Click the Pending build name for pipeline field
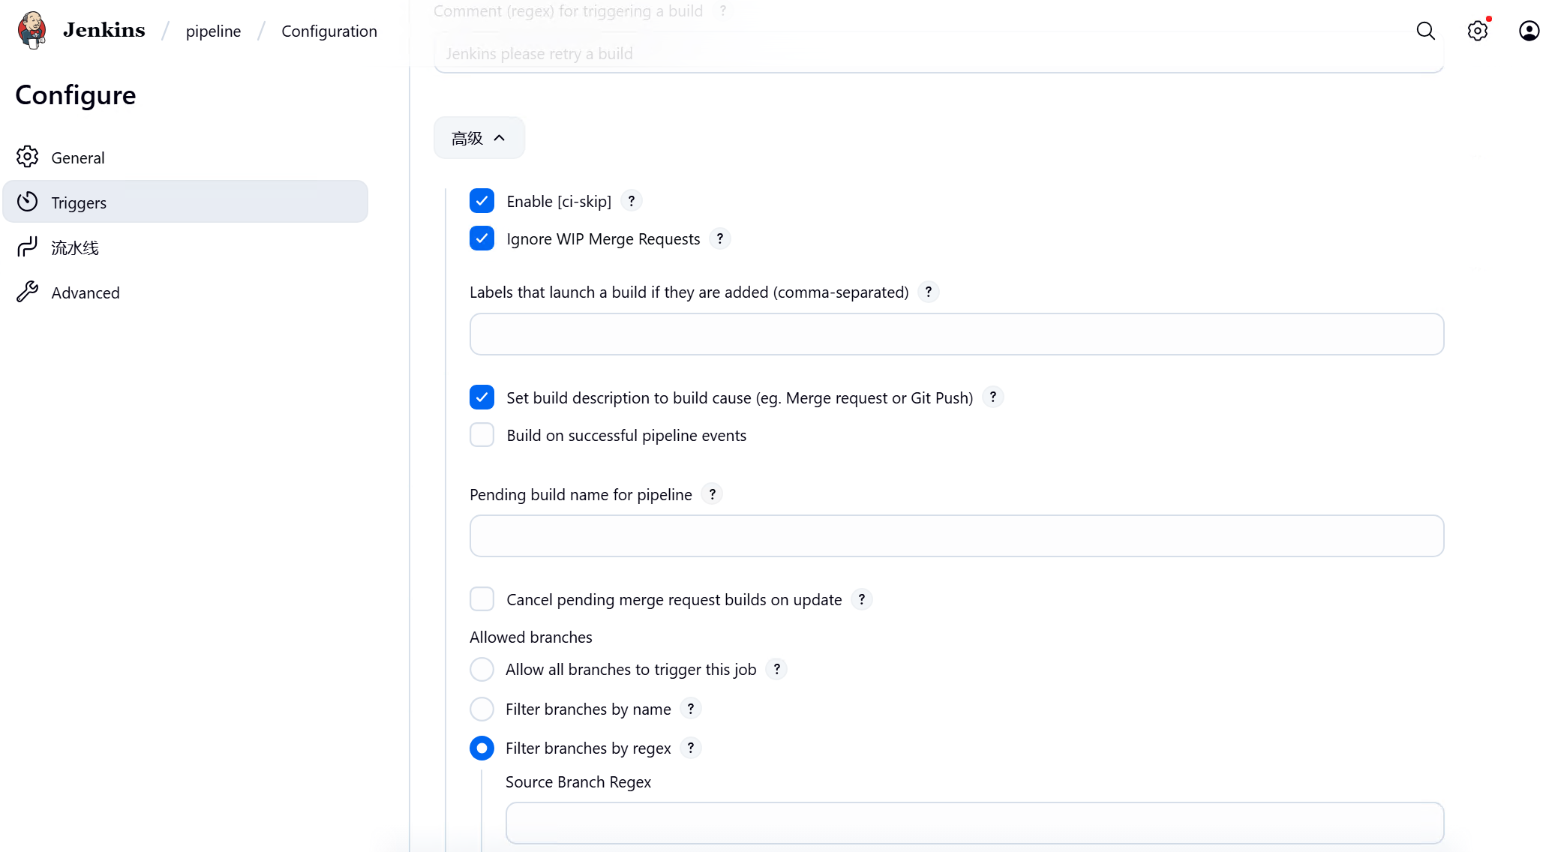Image resolution: width=1552 pixels, height=852 pixels. pos(956,535)
